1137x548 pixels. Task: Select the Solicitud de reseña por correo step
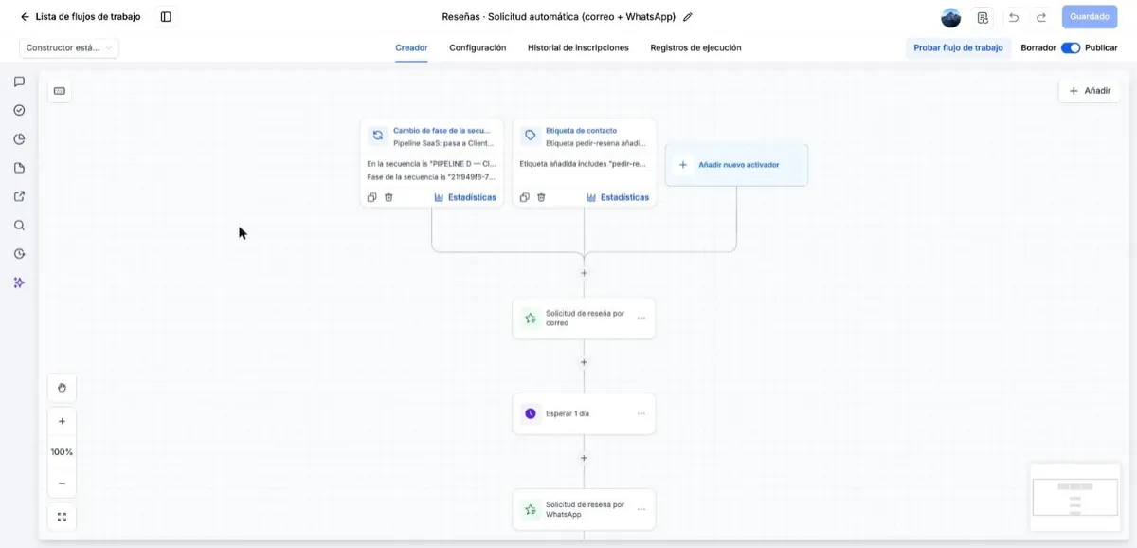(584, 319)
